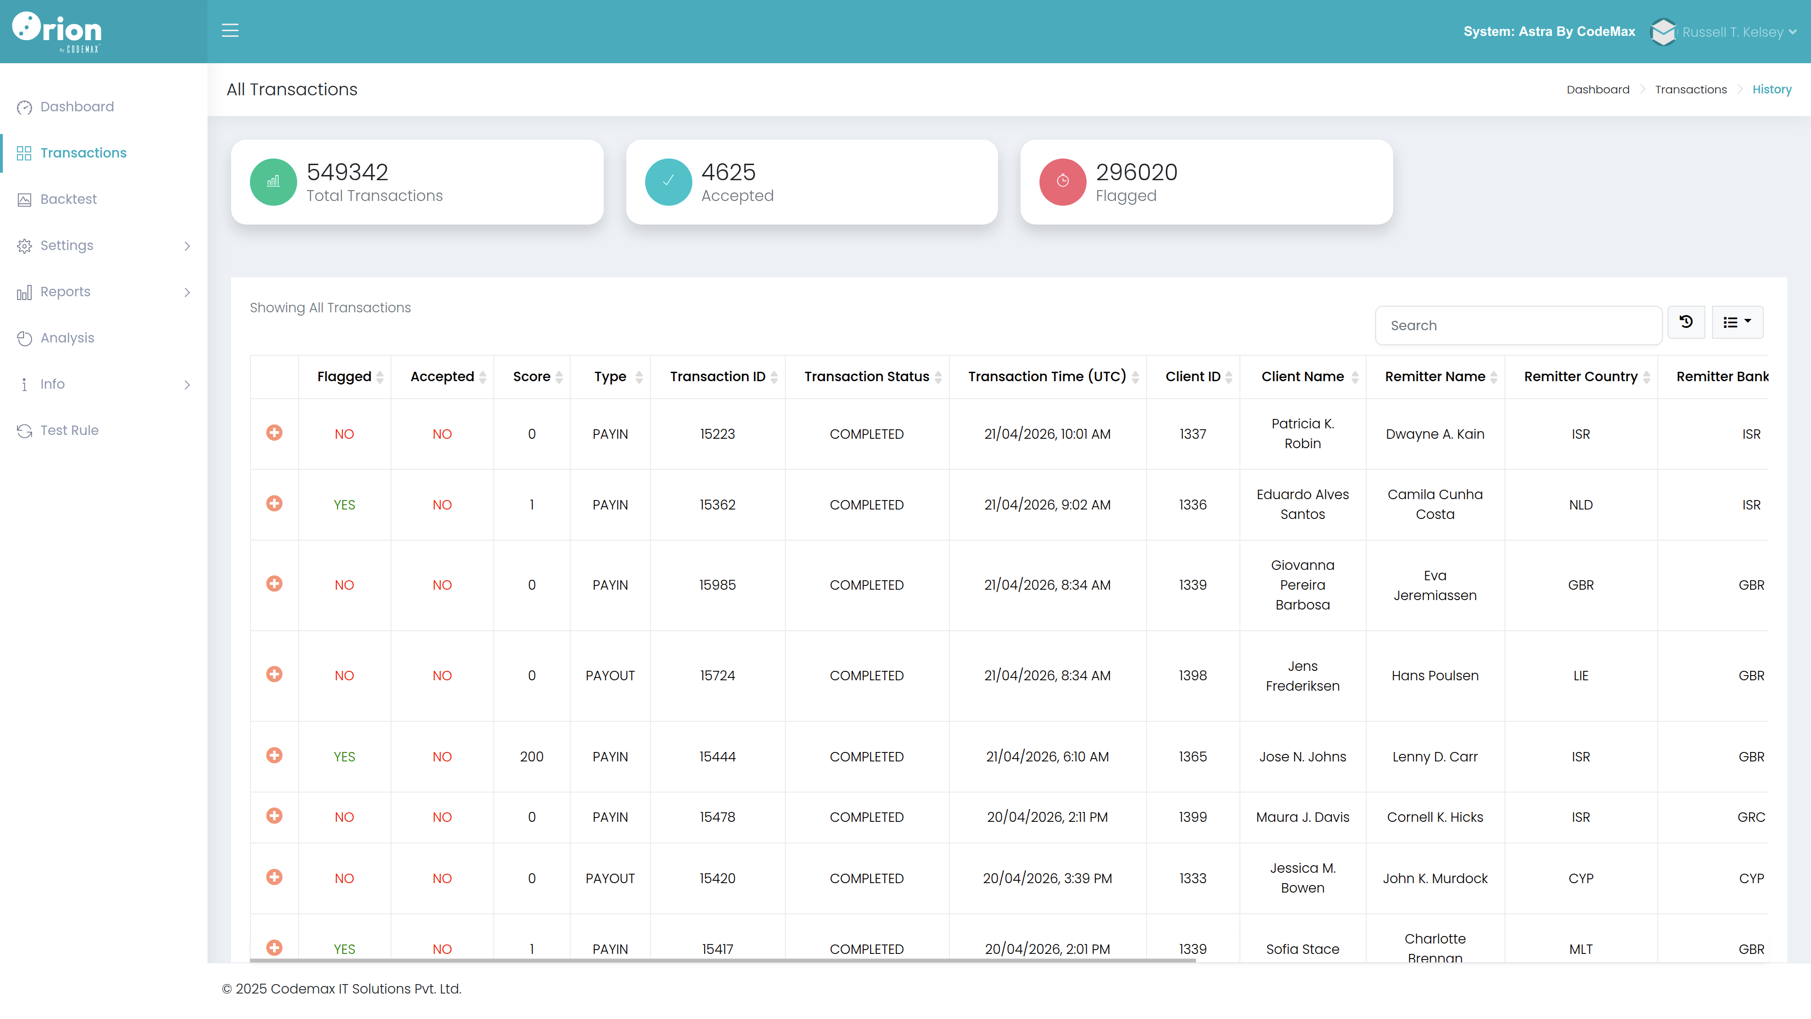The image size is (1811, 1019).
Task: Sort by Flagged column
Action: (344, 377)
